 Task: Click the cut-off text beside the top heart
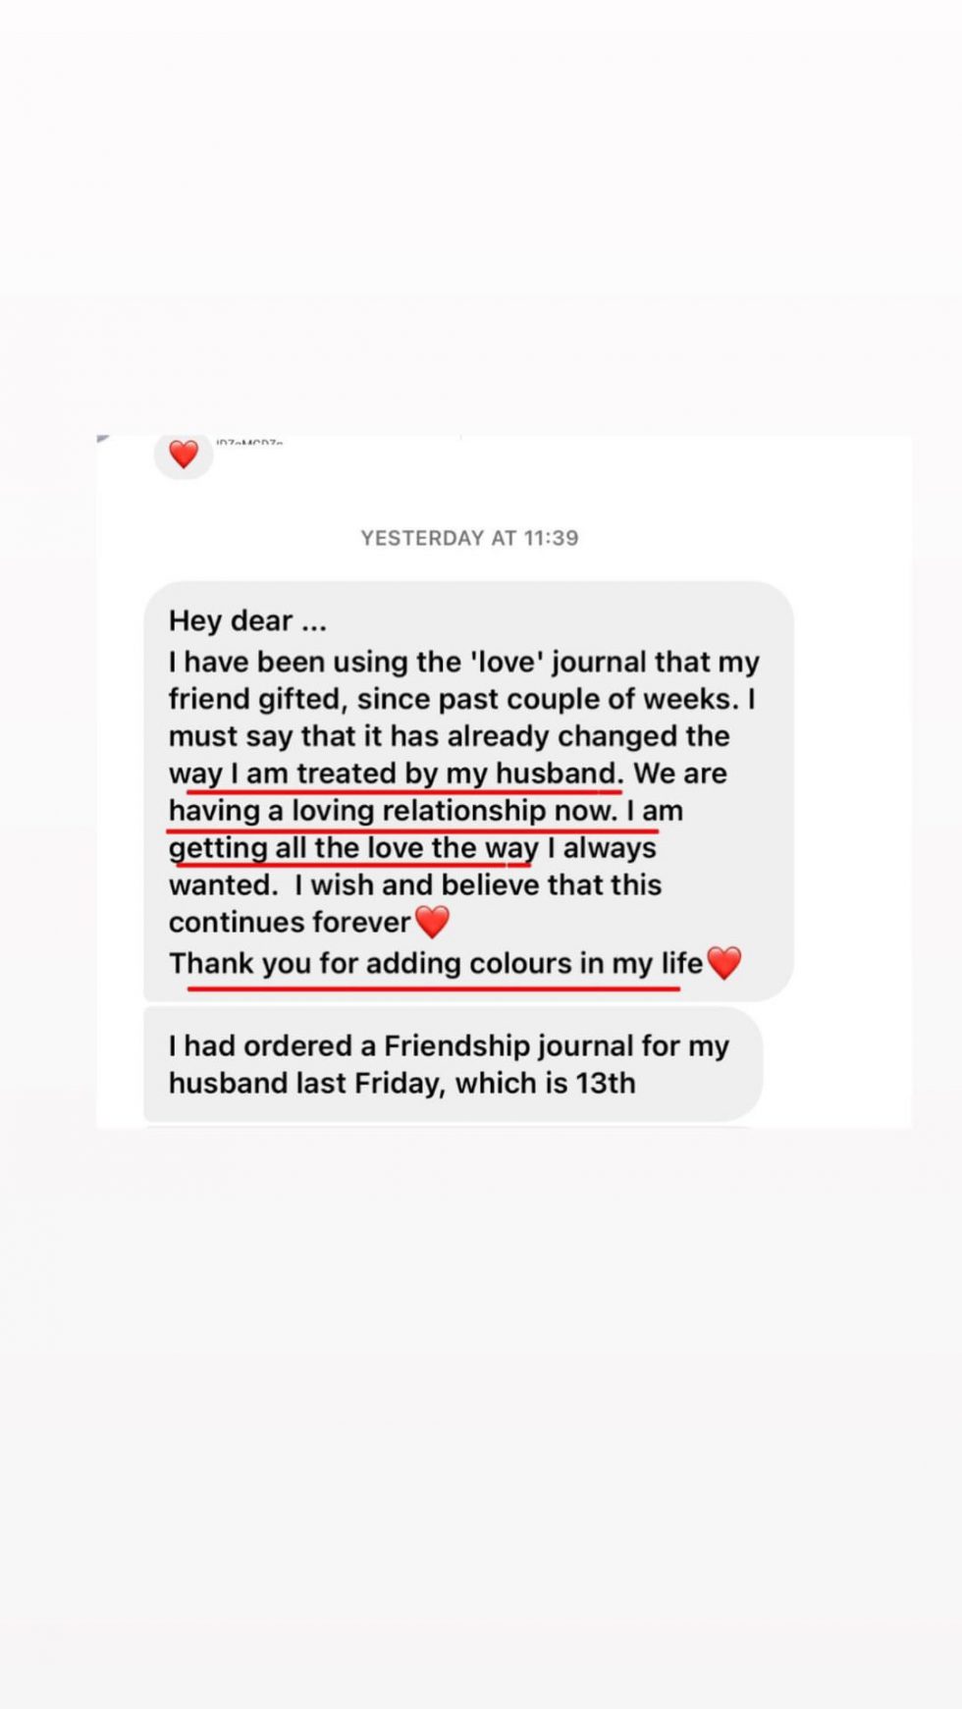(249, 444)
